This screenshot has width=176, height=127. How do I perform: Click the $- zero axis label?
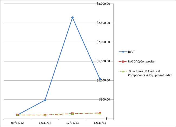[107, 119]
